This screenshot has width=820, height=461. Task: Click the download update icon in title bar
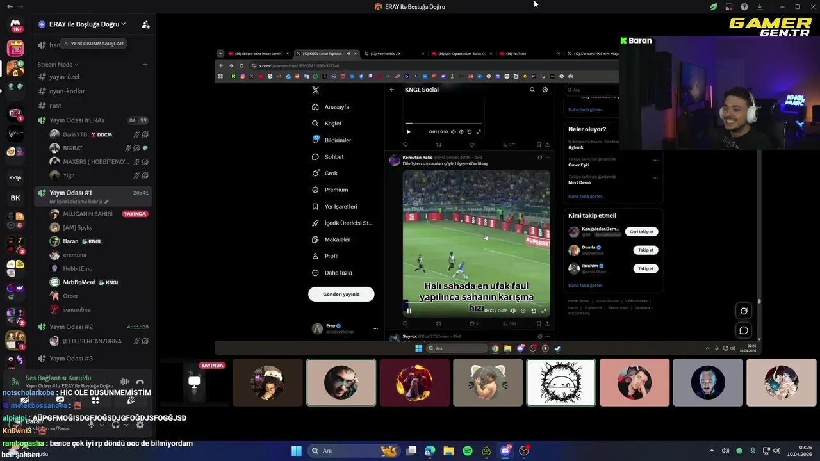[759, 7]
